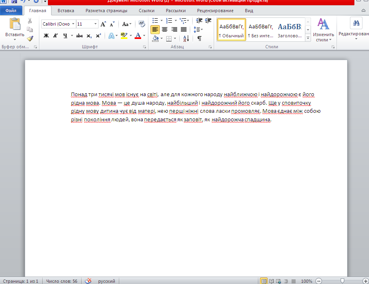
Task: Open the font size dropdown
Action: coord(96,24)
